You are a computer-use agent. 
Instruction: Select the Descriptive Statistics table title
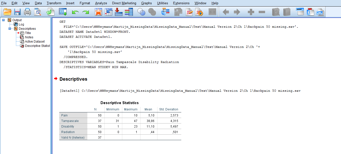[x=119, y=103]
